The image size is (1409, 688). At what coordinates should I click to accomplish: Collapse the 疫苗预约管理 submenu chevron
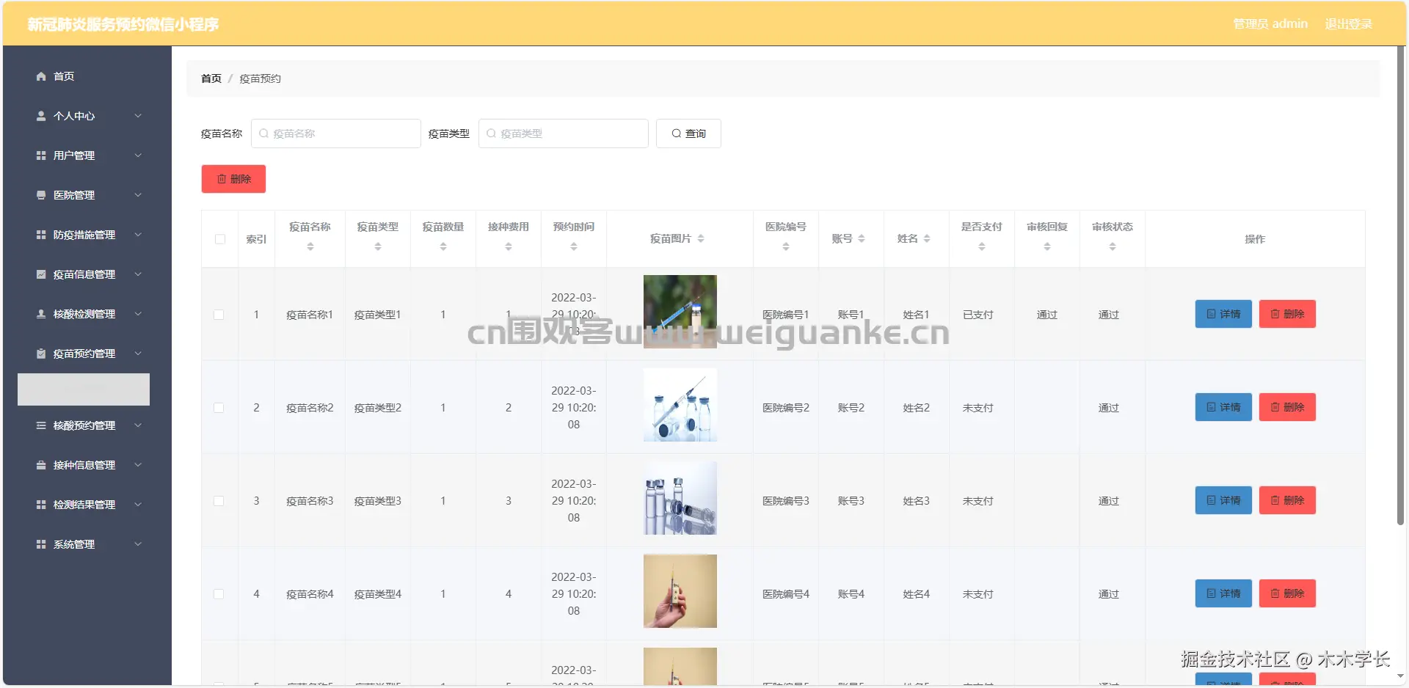[138, 354]
